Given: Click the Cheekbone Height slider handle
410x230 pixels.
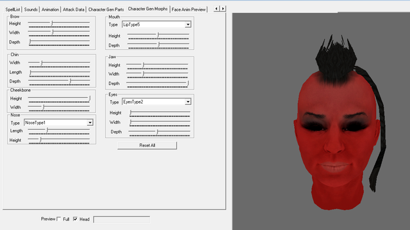Looking at the screenshot, I should 90,98.
